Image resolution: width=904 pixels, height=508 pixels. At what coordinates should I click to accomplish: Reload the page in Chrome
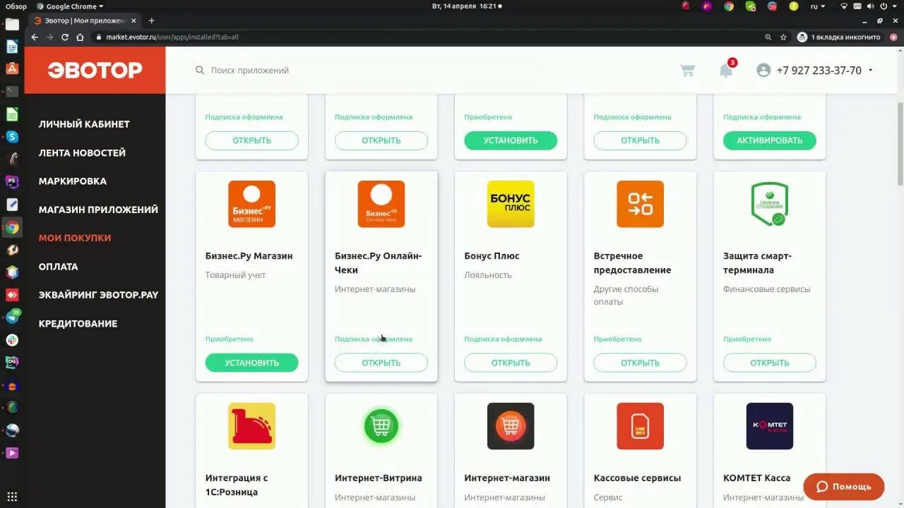tap(65, 37)
